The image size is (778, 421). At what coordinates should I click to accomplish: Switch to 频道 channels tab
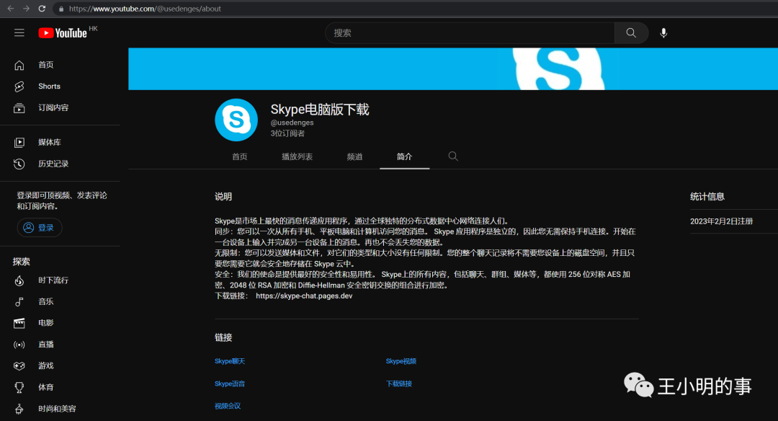[354, 157]
